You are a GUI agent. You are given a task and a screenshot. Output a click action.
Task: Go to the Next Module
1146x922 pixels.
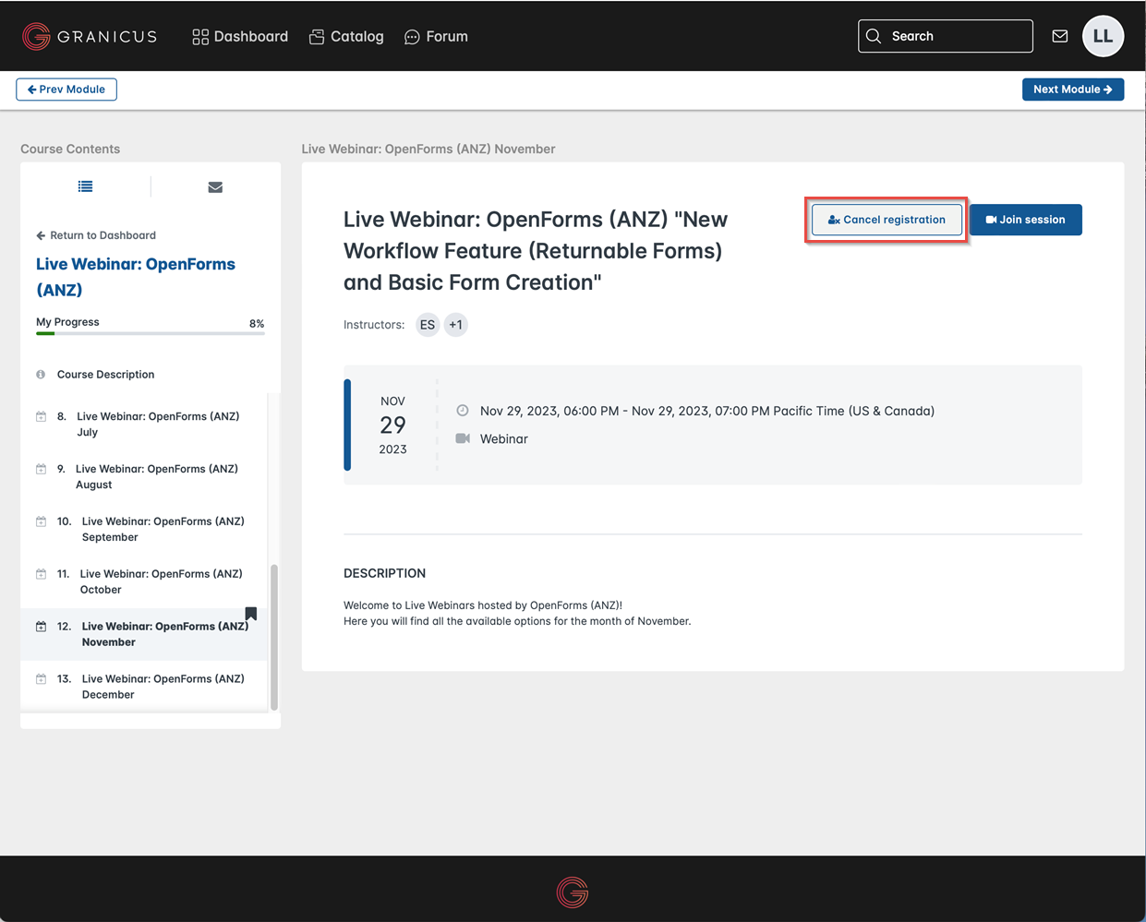(x=1072, y=90)
